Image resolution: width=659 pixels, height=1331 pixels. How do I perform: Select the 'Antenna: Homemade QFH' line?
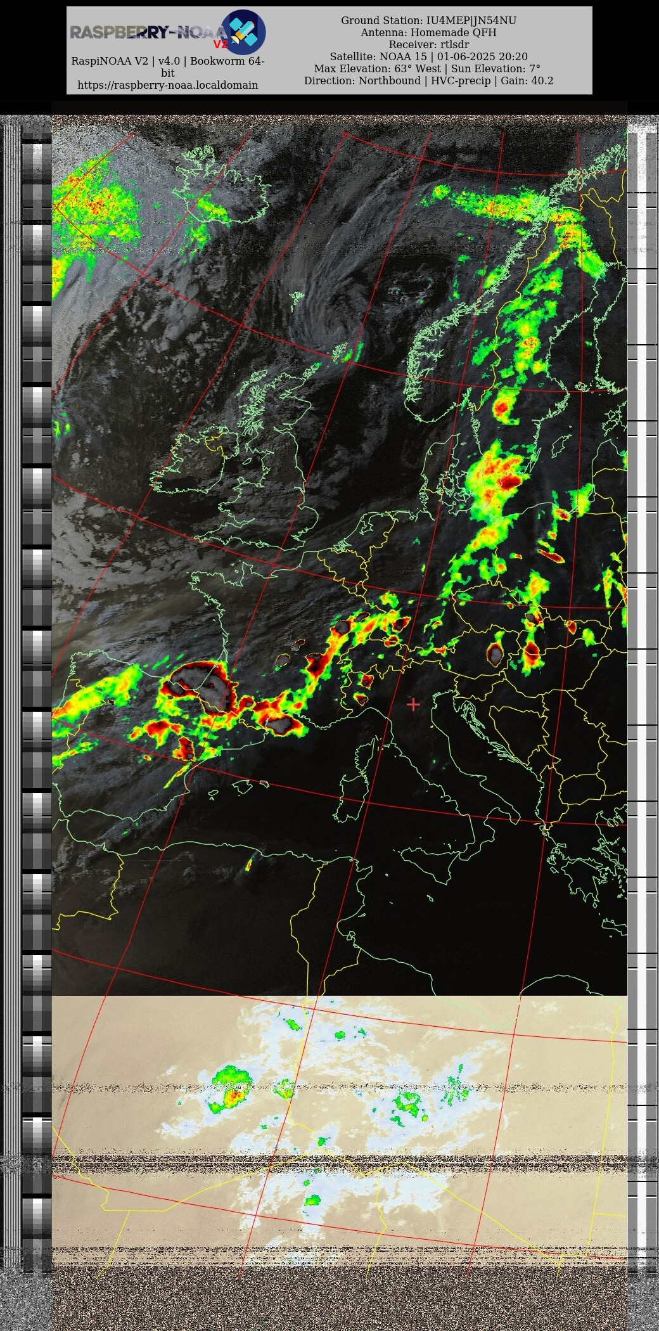pos(428,32)
